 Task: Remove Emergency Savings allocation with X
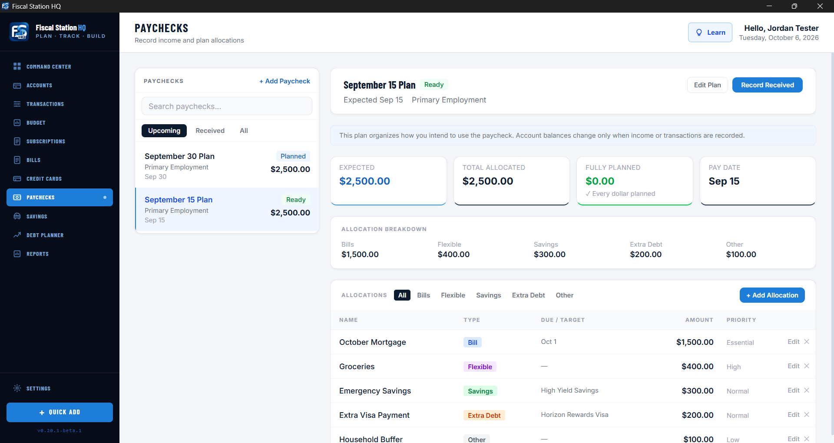click(807, 390)
